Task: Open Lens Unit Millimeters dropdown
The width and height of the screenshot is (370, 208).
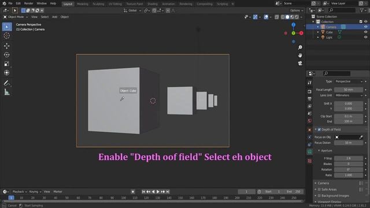Action: pyautogui.click(x=349, y=95)
